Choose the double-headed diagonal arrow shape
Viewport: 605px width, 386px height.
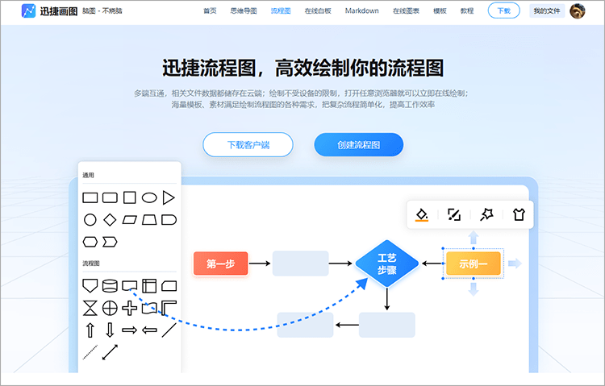[110, 351]
